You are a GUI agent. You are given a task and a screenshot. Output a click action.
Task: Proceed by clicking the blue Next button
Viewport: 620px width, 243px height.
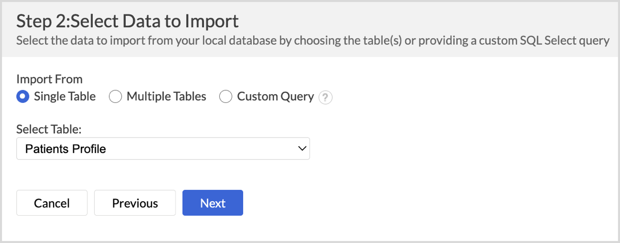213,203
